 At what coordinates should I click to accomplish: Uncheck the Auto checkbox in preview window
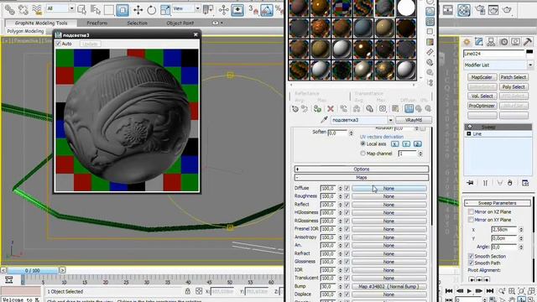pyautogui.click(x=59, y=44)
